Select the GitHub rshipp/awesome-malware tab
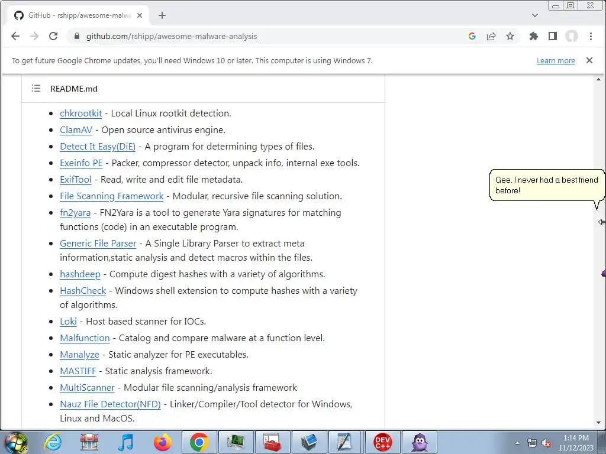The image size is (606, 454). click(x=78, y=15)
